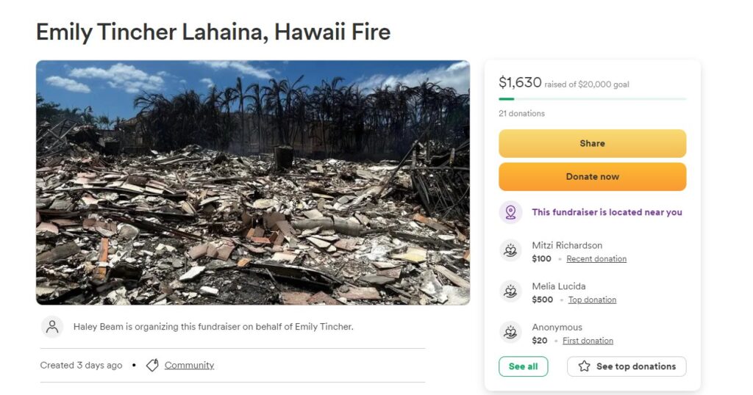Click the burned Lahaina rubble photo
This screenshot has width=753, height=395.
coord(253,183)
